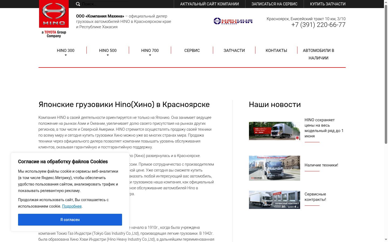Click the scrollbar up arrow
This screenshot has width=388, height=242.
[386, 2]
